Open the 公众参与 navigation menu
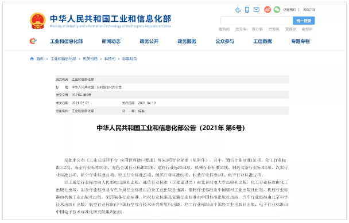 coord(225,41)
